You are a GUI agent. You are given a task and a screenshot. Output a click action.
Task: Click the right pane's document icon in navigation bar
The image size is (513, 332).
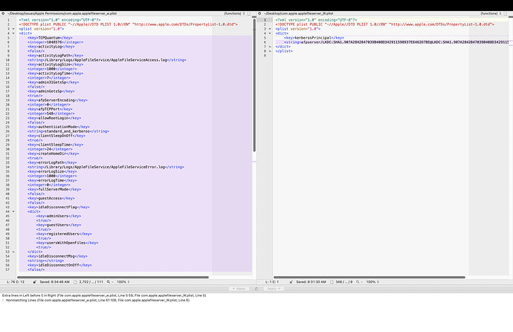[x=506, y=13]
